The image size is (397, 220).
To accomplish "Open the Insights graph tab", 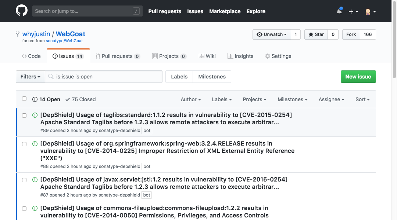I will [x=240, y=56].
